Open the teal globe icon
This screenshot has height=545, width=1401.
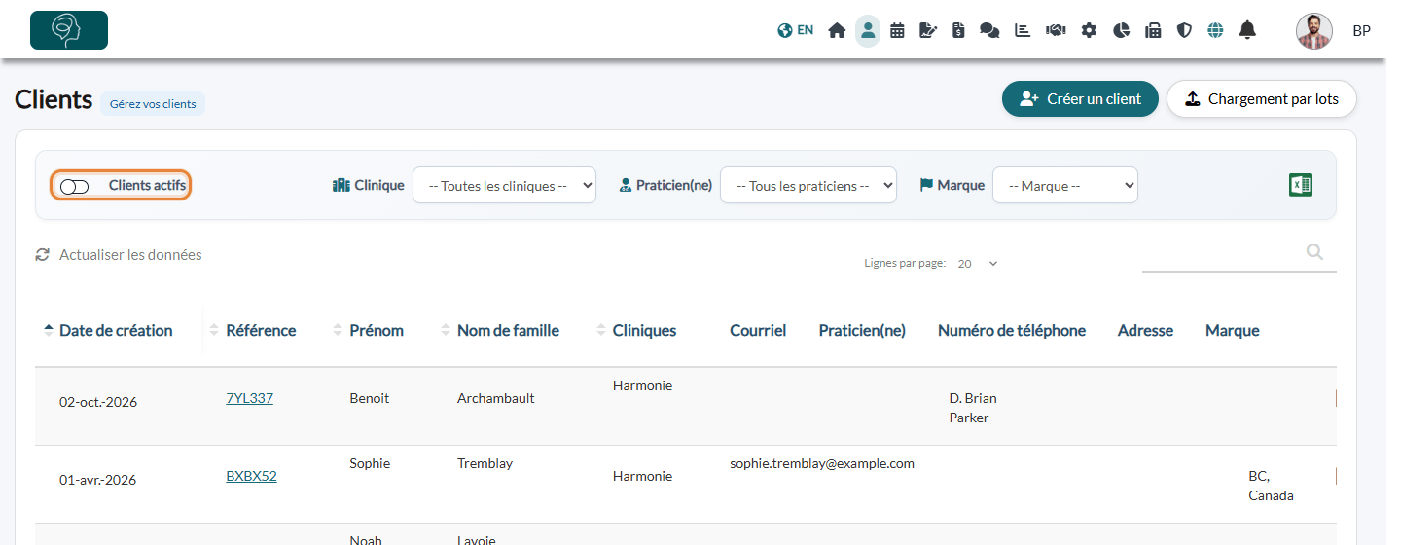[1215, 30]
